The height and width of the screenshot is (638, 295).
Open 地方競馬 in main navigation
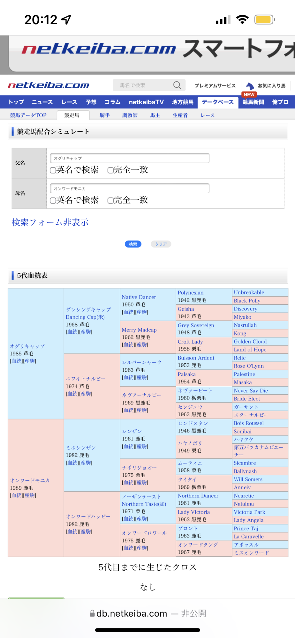(183, 102)
